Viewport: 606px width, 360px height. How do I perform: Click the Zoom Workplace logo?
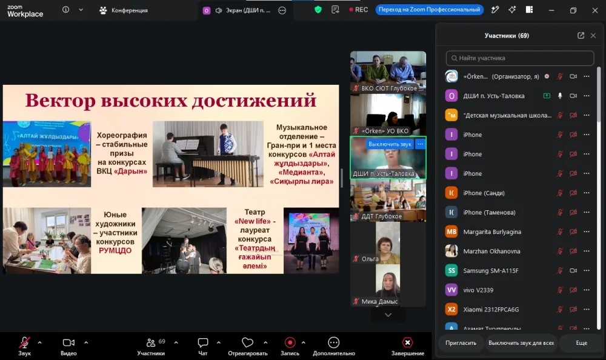[x=25, y=11]
